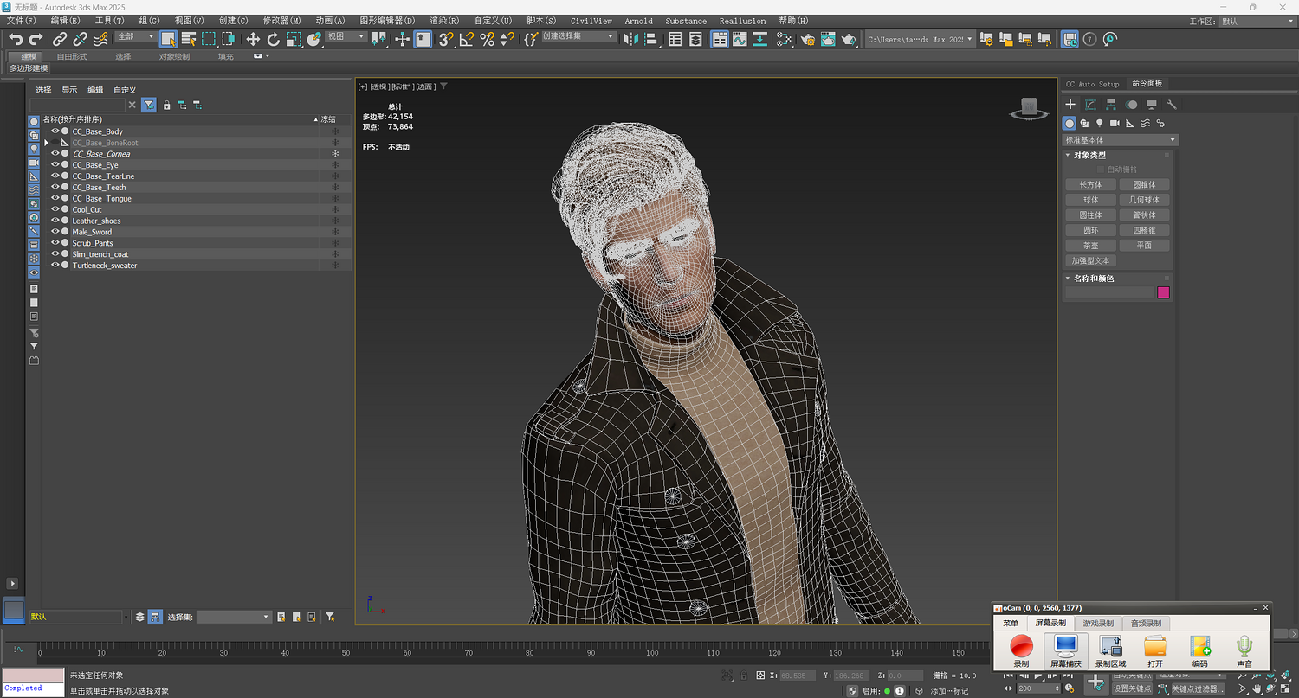1299x698 pixels.
Task: Switch to the CC Auto Setup tab
Action: pyautogui.click(x=1092, y=84)
